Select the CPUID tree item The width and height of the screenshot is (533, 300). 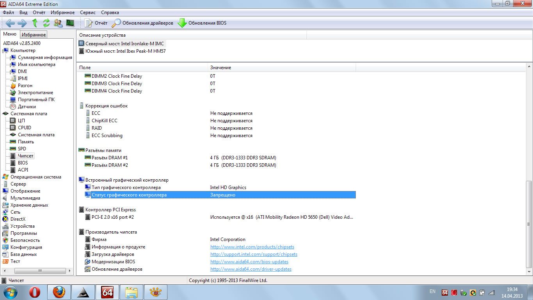coord(24,128)
